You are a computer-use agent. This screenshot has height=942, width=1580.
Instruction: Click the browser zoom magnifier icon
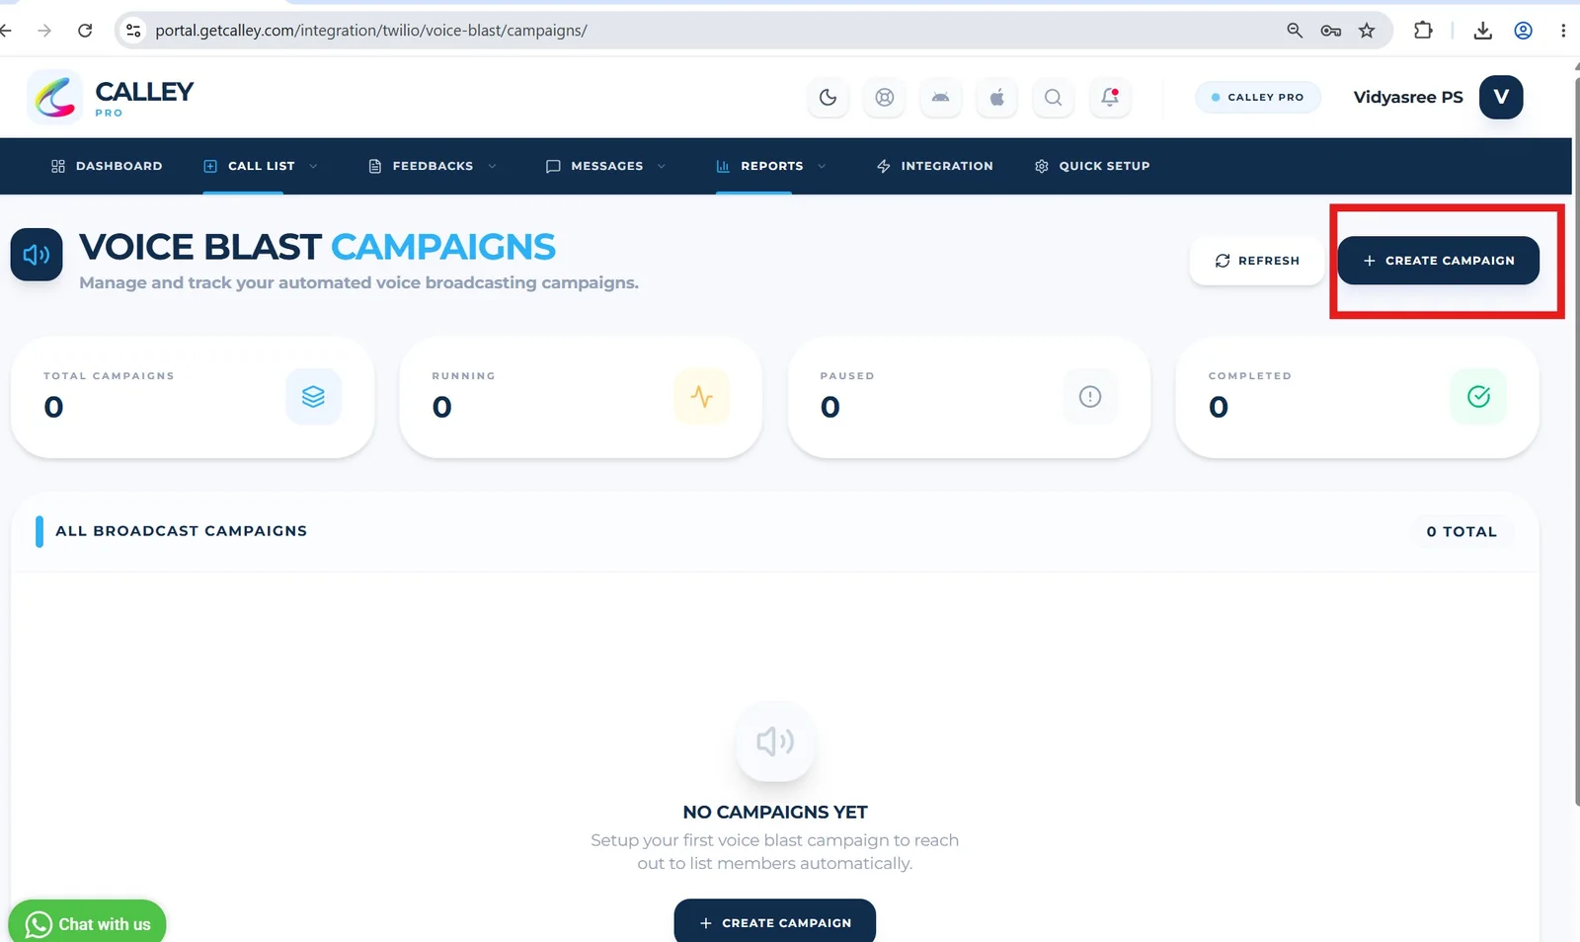(x=1295, y=31)
